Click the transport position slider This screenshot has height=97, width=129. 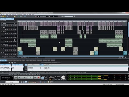tap(16, 80)
